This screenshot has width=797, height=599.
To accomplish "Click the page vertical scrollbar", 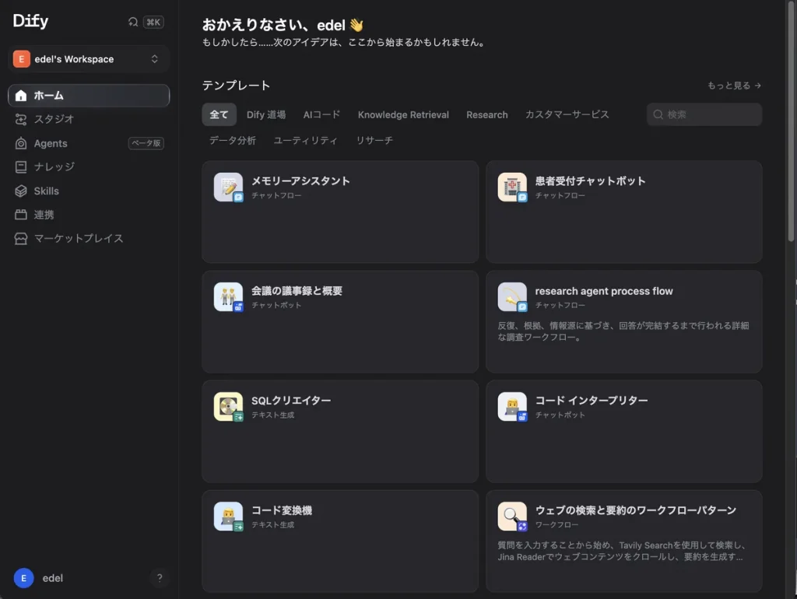I will (x=791, y=122).
